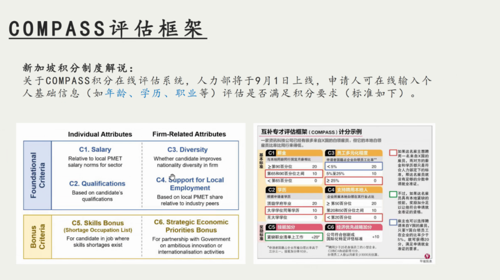The height and width of the screenshot is (280, 500).
Task: Click 'Based on candidate's qualifications' text
Action: pos(97,196)
